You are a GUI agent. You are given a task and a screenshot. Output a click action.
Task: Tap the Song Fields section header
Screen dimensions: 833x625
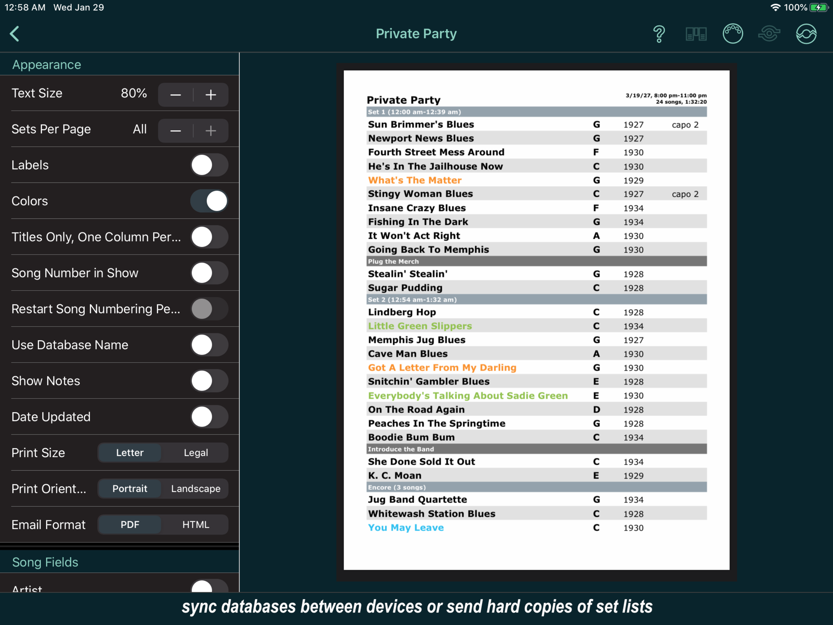coord(45,562)
